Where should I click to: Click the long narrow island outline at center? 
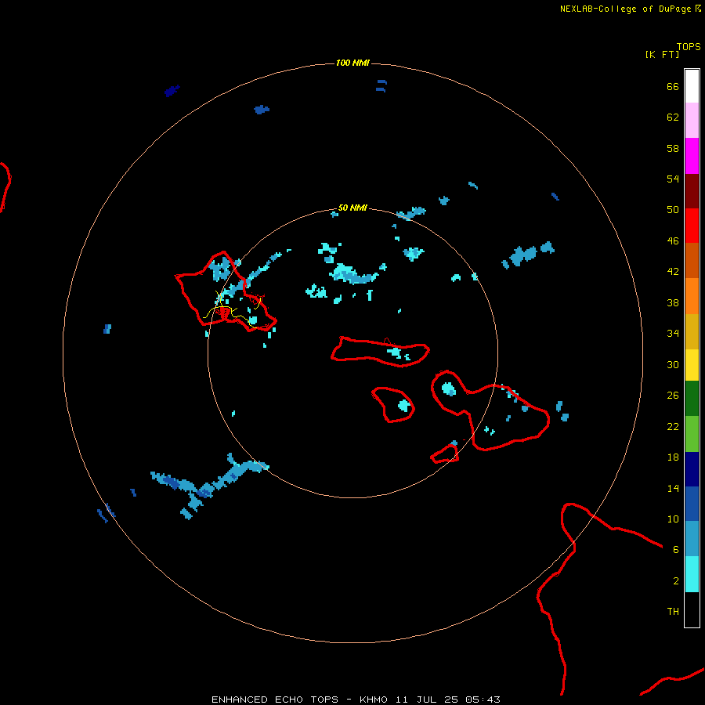coord(381,351)
